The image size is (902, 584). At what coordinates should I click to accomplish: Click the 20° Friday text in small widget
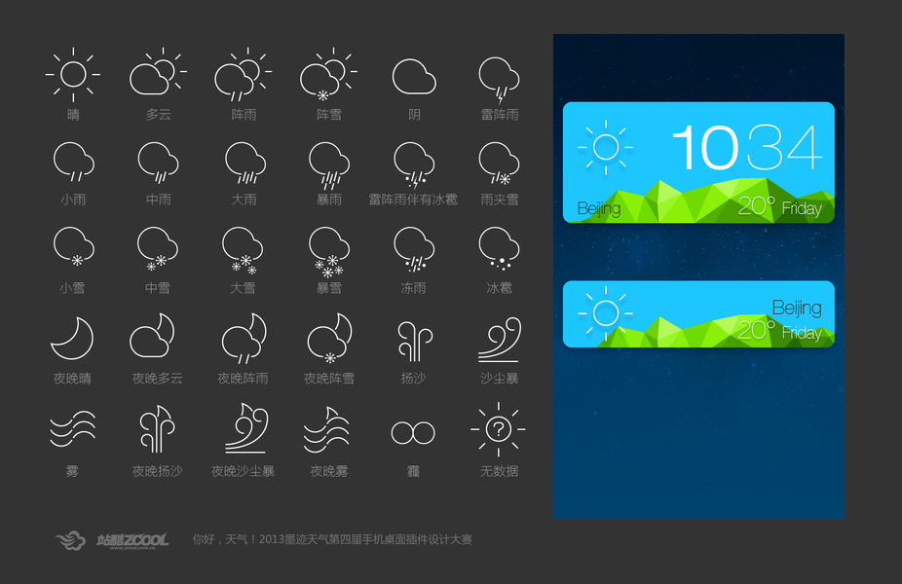coord(780,331)
